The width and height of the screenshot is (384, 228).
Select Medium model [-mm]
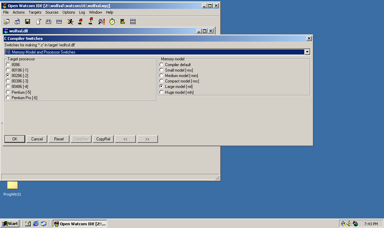click(x=179, y=76)
